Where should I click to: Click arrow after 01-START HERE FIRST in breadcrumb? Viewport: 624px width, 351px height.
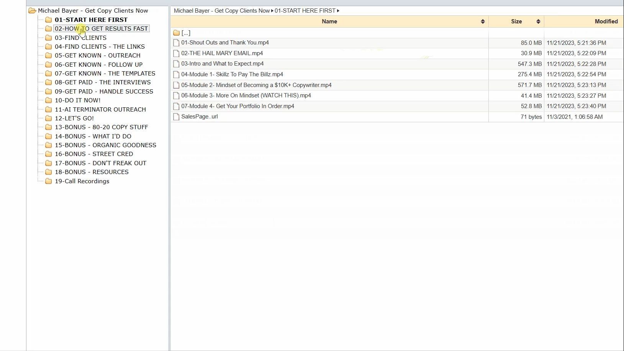click(x=338, y=11)
